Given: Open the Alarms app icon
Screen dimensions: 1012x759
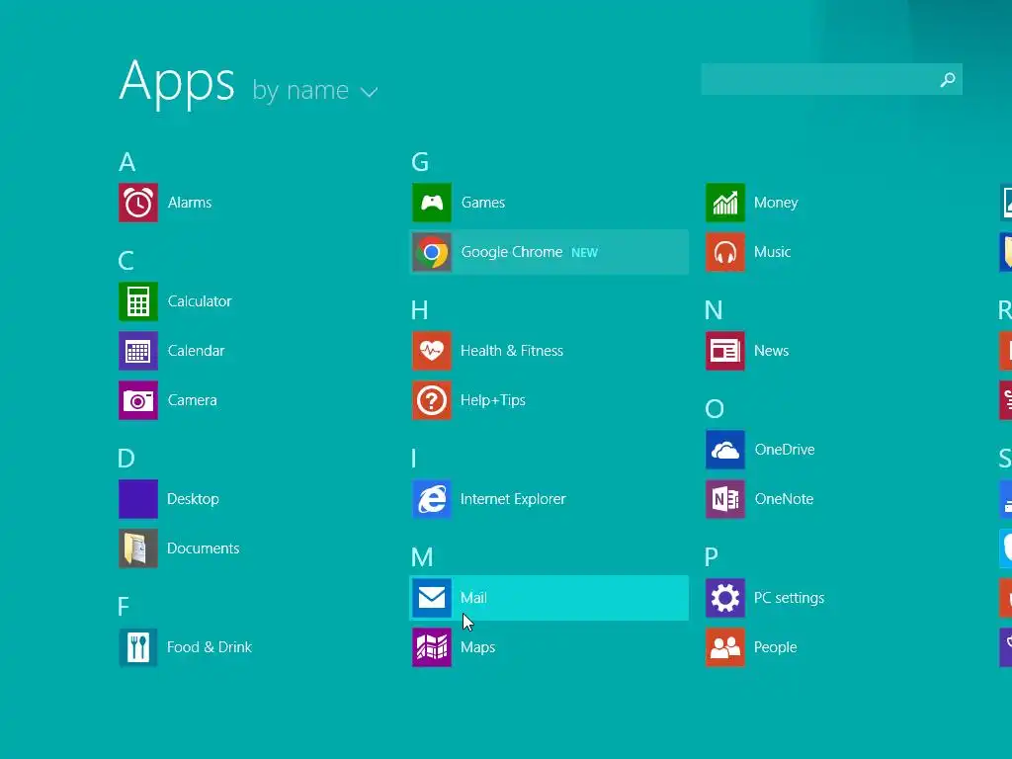Looking at the screenshot, I should point(138,203).
